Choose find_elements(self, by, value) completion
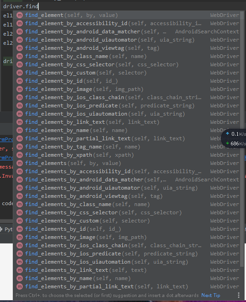This screenshot has height=302, width=246. (x=126, y=163)
